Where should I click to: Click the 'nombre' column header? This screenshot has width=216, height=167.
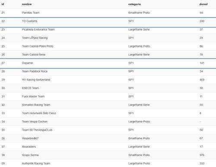27,4
